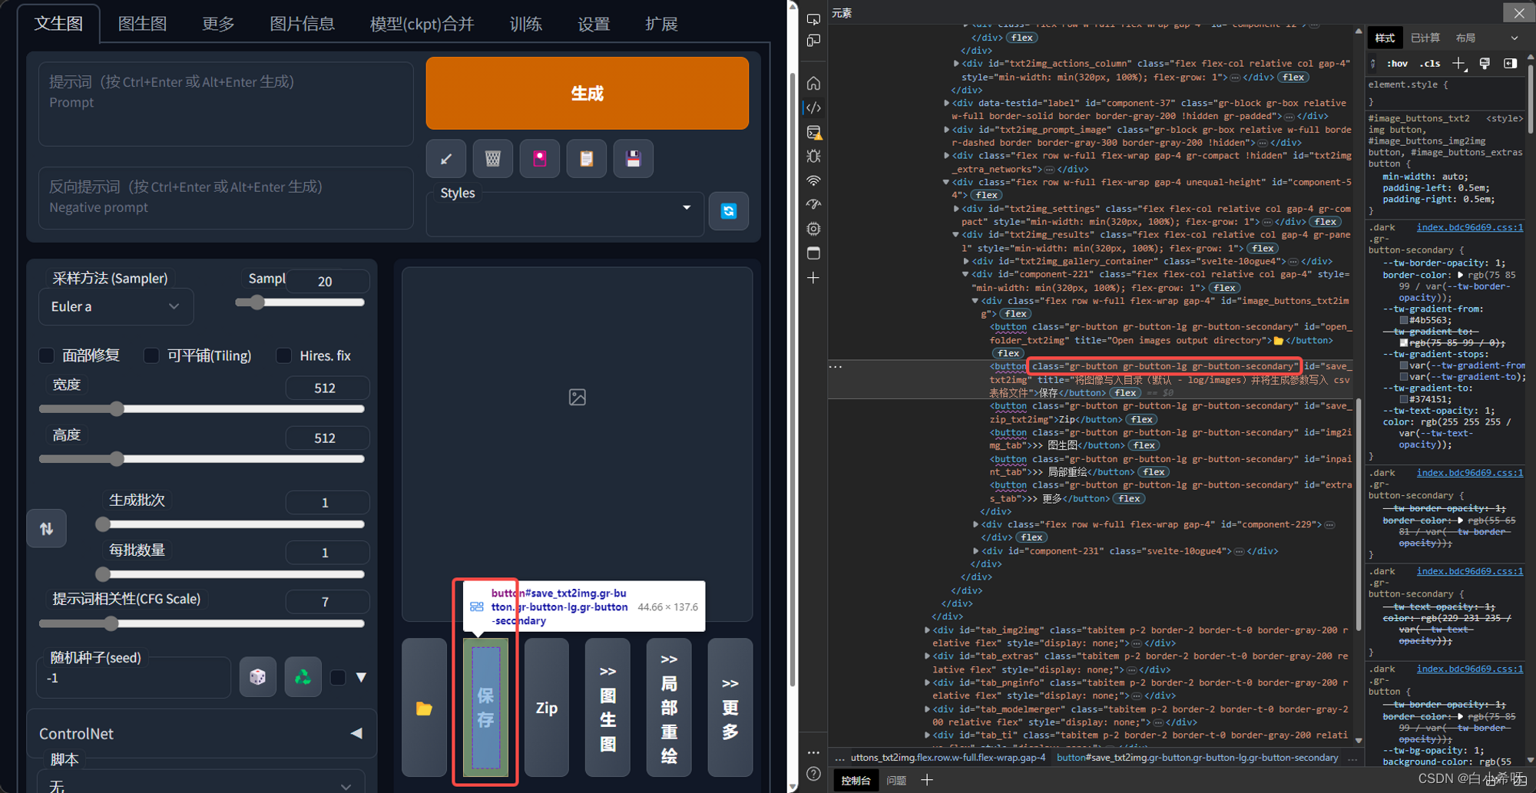Expand the txt2img_actions_column div node arrow
1536x793 pixels.
(x=956, y=64)
